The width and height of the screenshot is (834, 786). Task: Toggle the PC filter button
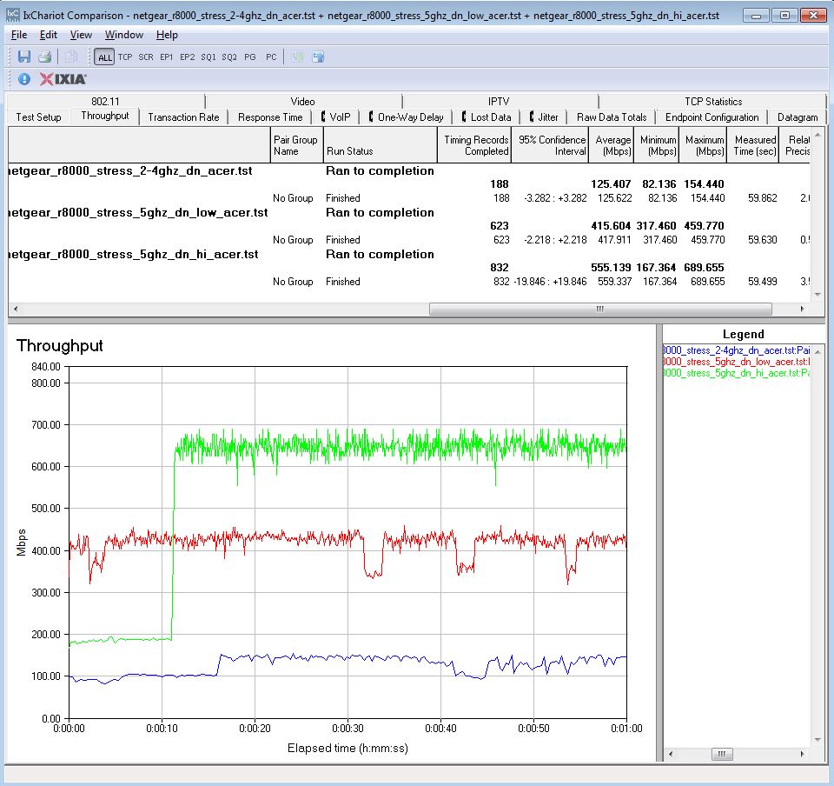(x=271, y=57)
